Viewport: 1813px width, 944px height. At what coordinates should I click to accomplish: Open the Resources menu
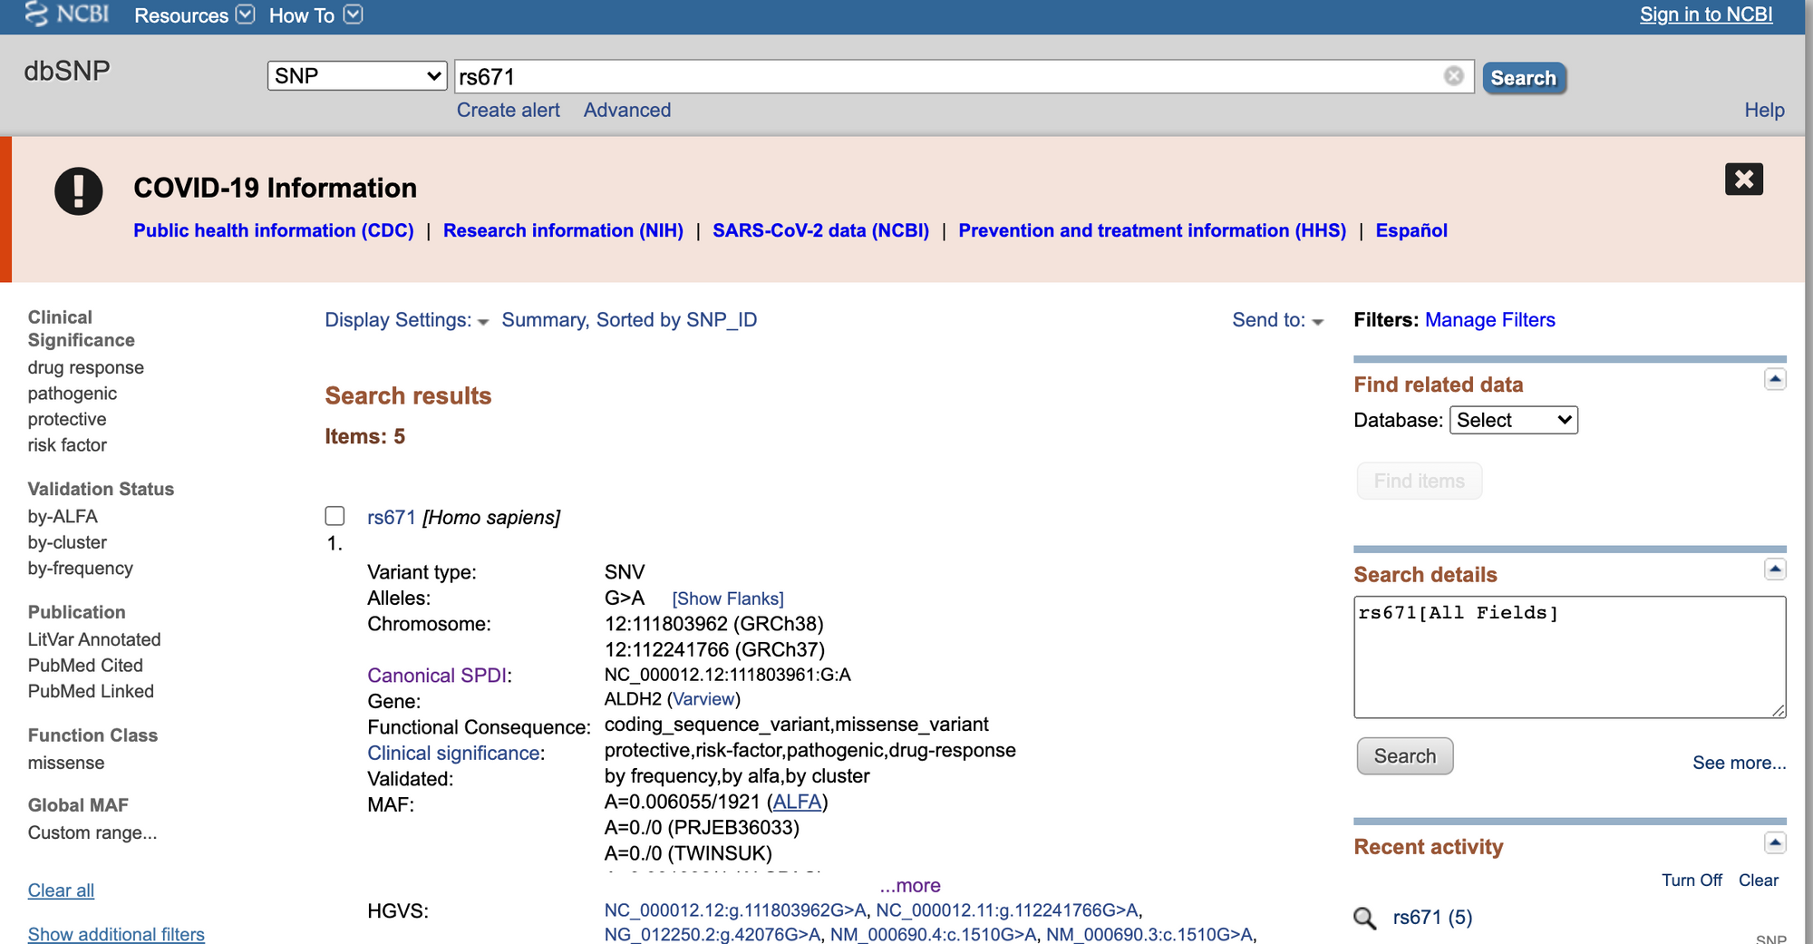pyautogui.click(x=194, y=15)
